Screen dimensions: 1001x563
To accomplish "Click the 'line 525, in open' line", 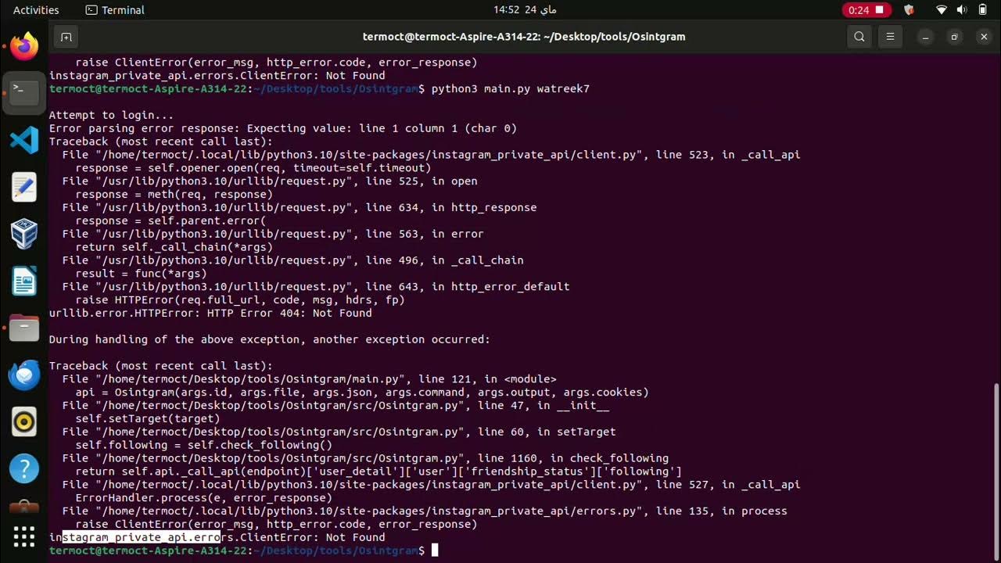I will (270, 181).
